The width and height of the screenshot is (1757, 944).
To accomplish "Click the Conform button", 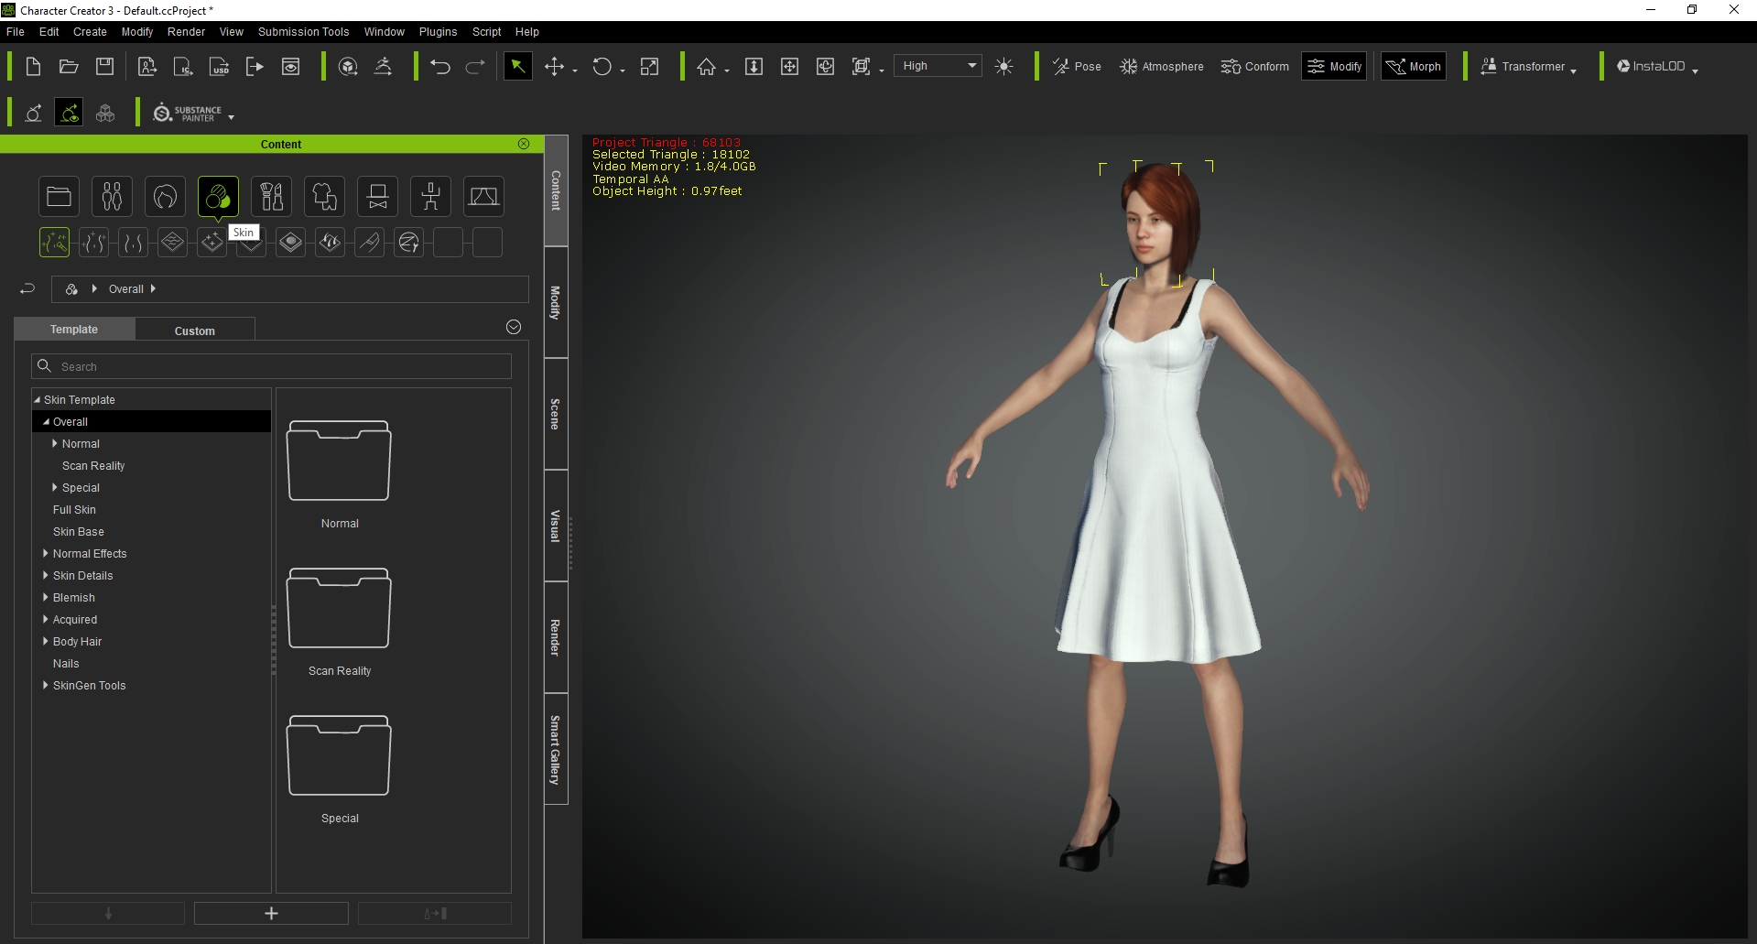I will [1254, 66].
